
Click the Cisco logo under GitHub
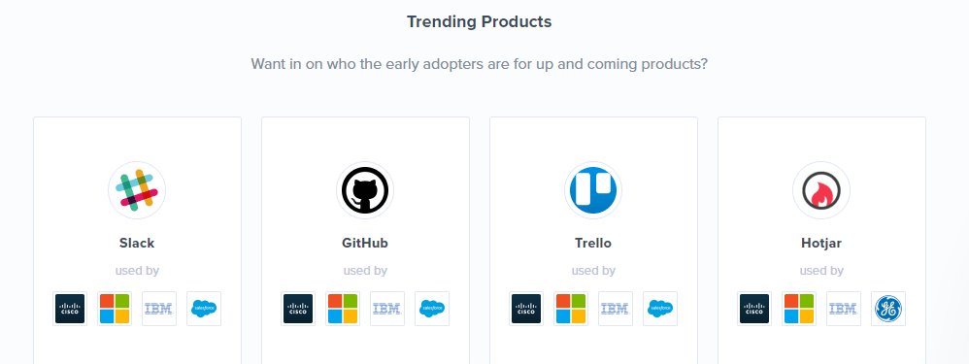click(298, 309)
